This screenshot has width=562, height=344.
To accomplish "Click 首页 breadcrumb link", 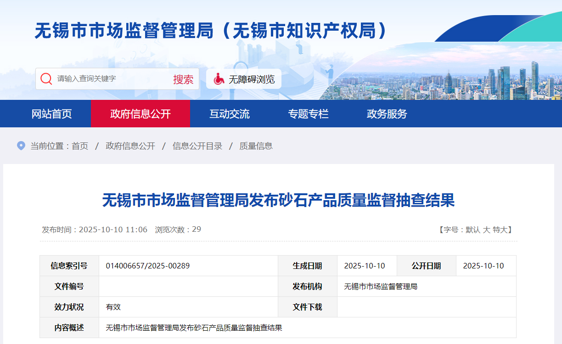I will coord(80,146).
